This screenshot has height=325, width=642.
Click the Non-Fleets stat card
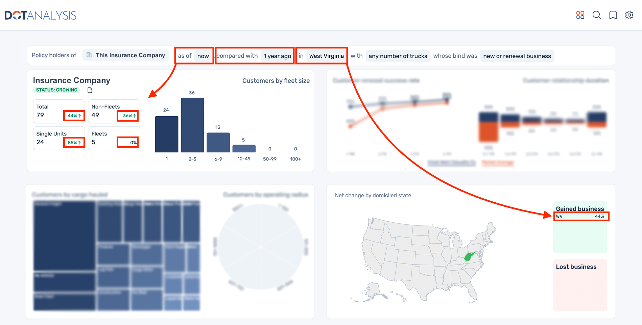(114, 111)
